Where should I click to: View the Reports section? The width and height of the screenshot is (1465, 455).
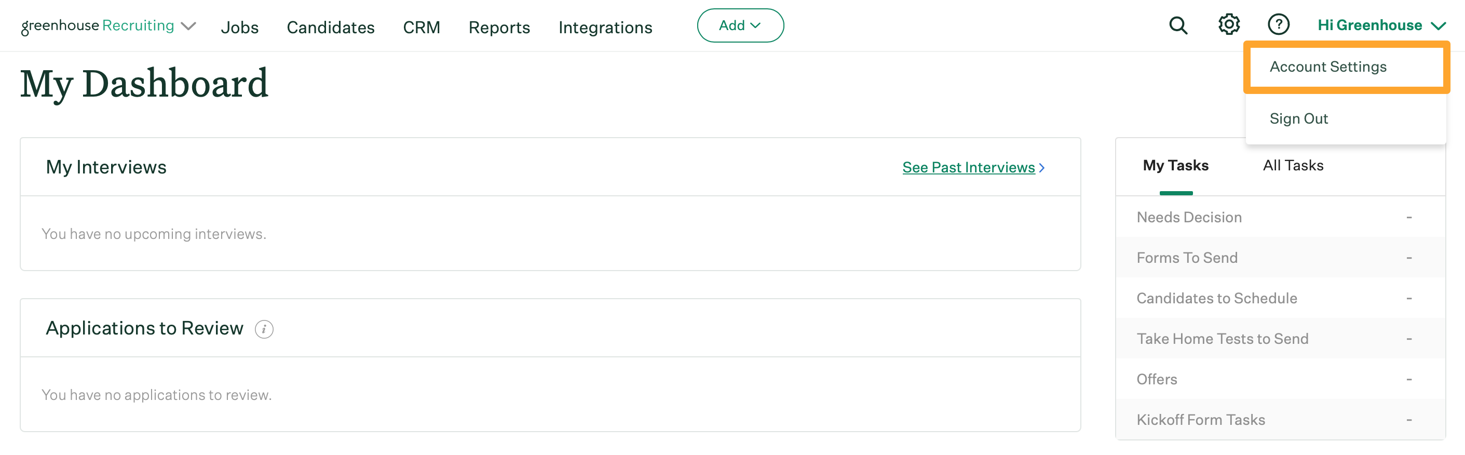pyautogui.click(x=499, y=28)
